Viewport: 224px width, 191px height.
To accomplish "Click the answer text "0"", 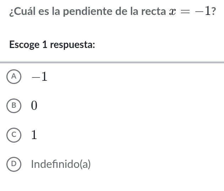I will [x=34, y=106].
